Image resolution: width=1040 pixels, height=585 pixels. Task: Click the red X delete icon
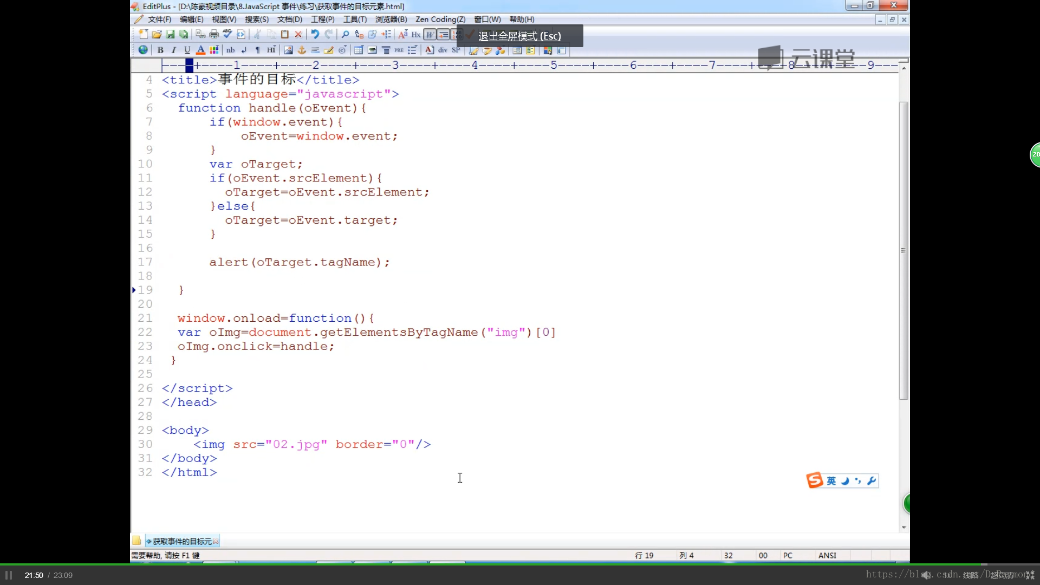point(298,35)
